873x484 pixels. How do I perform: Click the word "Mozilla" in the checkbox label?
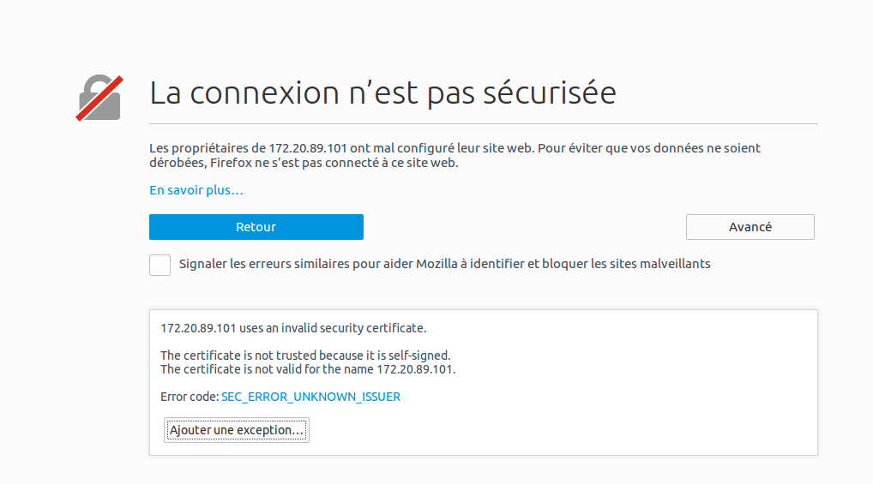(436, 264)
